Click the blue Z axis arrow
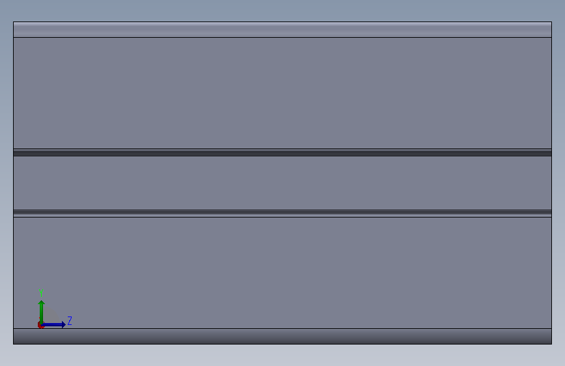565x366 pixels. coord(54,325)
